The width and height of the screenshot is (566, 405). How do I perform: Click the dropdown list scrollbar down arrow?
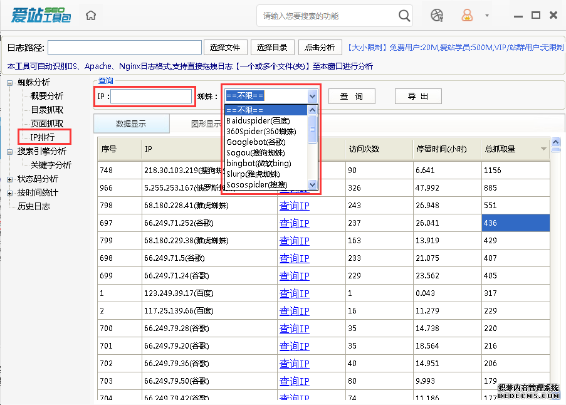click(x=312, y=184)
